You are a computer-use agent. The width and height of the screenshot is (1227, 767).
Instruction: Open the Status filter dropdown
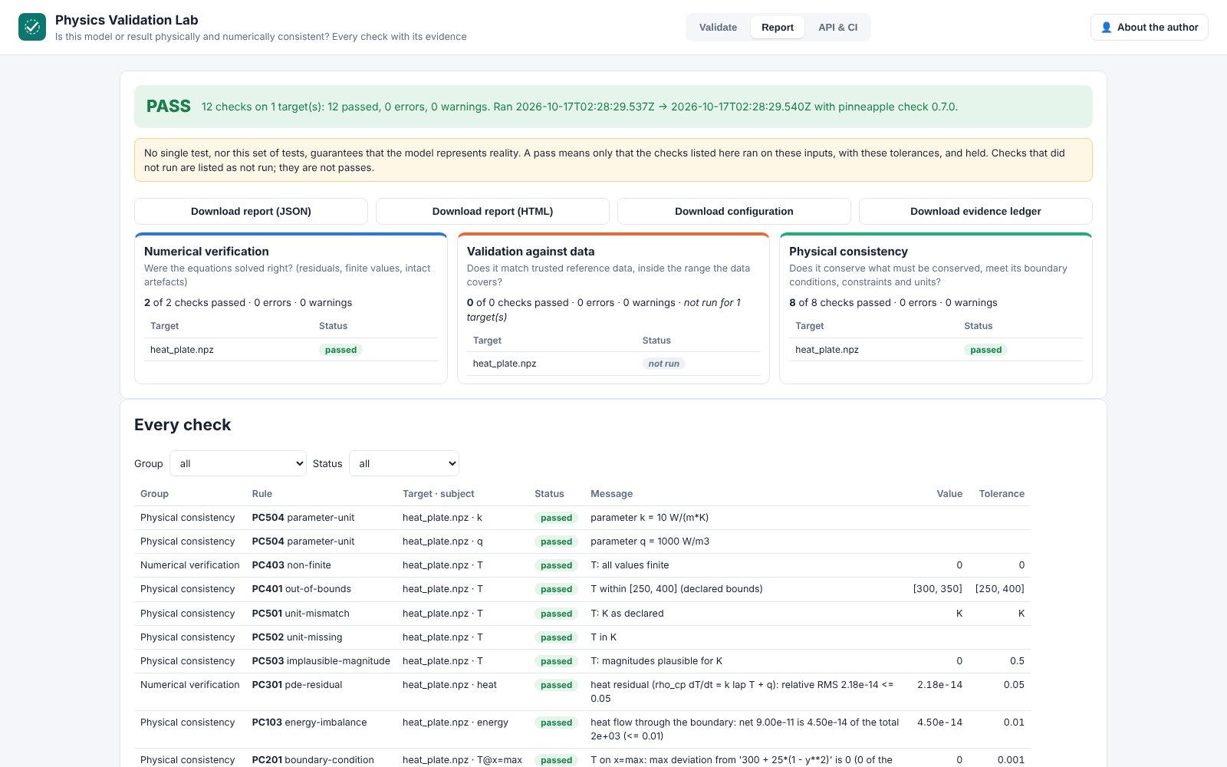404,463
